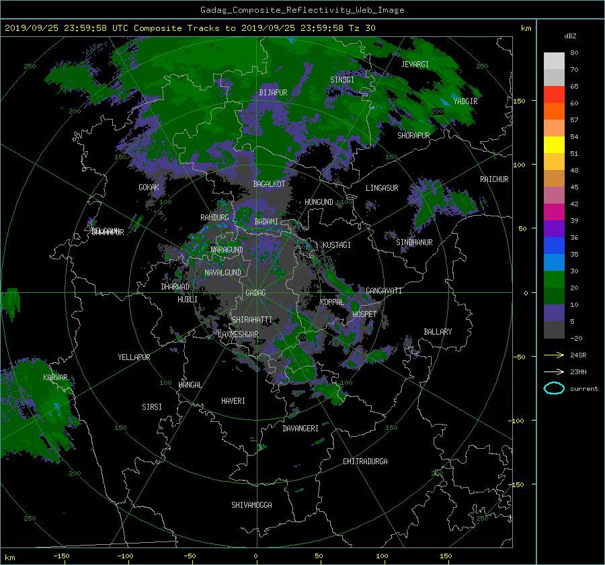Click the JEVARGI city label
The width and height of the screenshot is (605, 565).
click(x=415, y=64)
